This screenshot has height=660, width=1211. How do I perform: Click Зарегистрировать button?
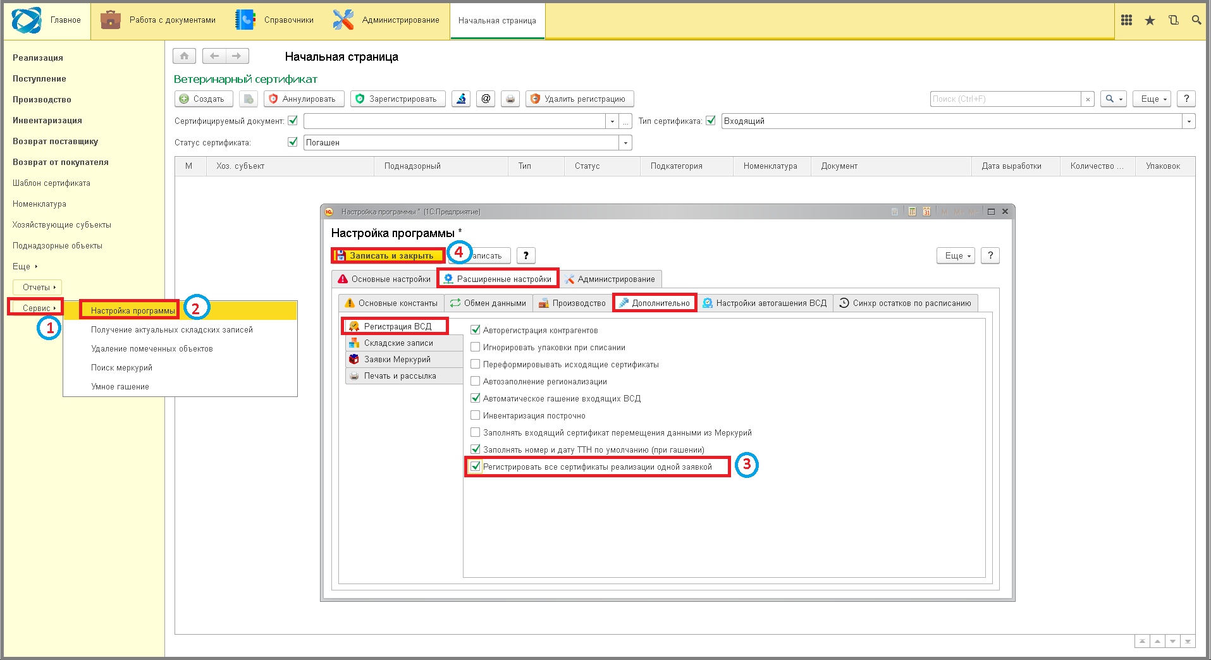[x=398, y=99]
